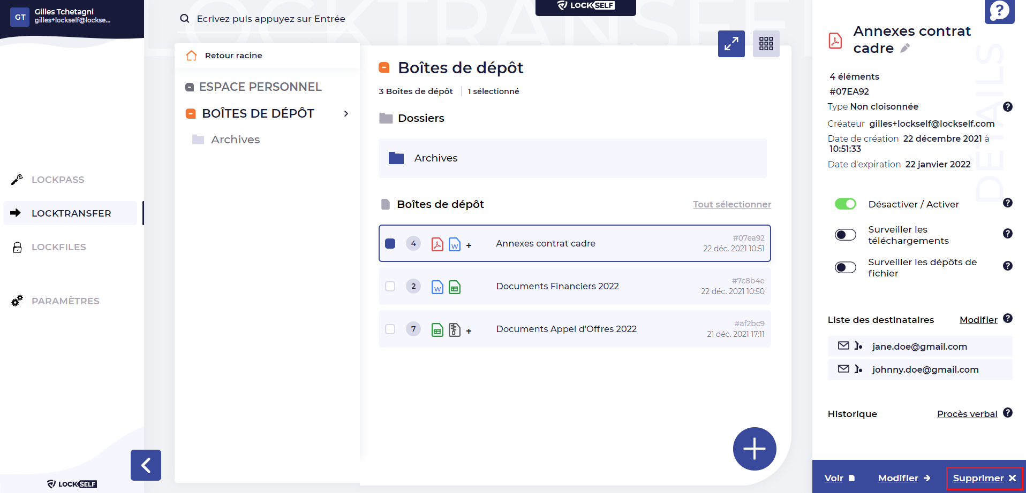Click the envelope icon for jane.doe@gmail.com
This screenshot has height=493, width=1026.
(843, 346)
